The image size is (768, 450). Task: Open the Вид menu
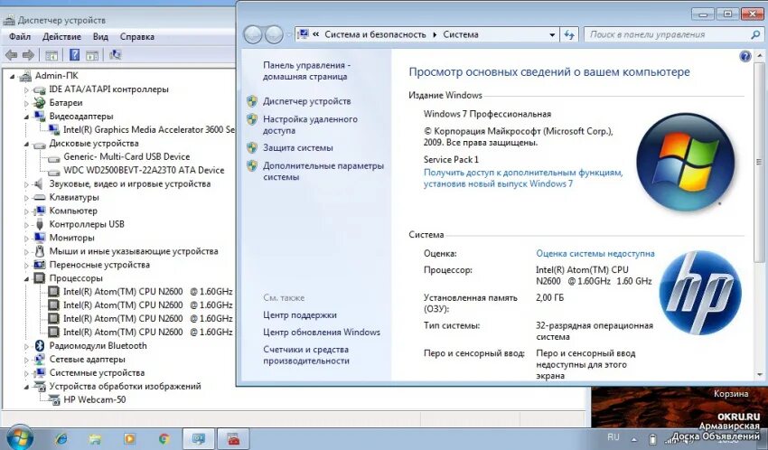[x=100, y=37]
